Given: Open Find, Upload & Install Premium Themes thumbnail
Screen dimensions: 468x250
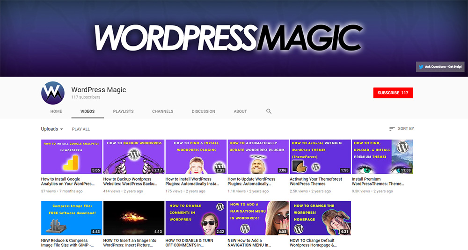Looking at the screenshot, I should 383,156.
